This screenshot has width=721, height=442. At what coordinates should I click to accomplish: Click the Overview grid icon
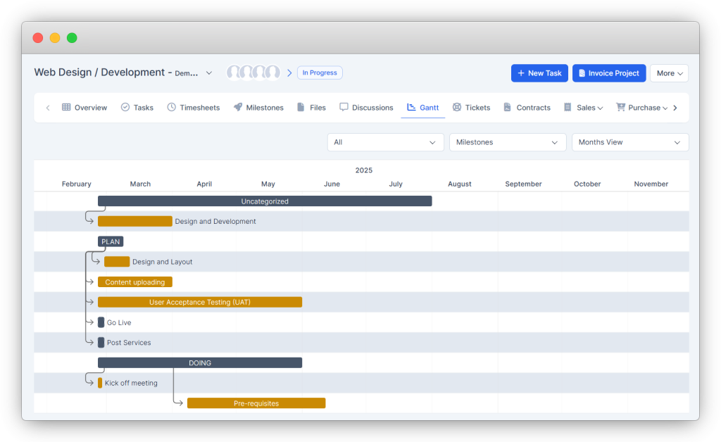(67, 107)
